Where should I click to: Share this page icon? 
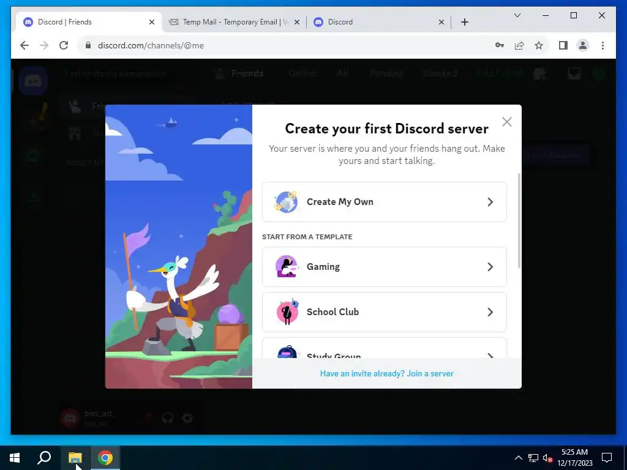(519, 45)
